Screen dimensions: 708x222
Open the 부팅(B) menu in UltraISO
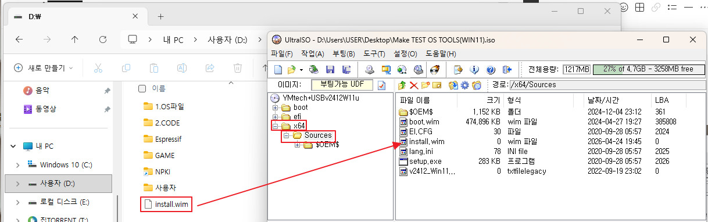[344, 54]
